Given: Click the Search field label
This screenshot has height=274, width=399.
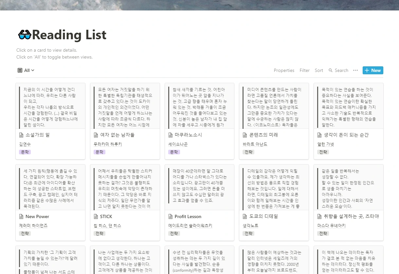Looking at the screenshot, I should (341, 70).
